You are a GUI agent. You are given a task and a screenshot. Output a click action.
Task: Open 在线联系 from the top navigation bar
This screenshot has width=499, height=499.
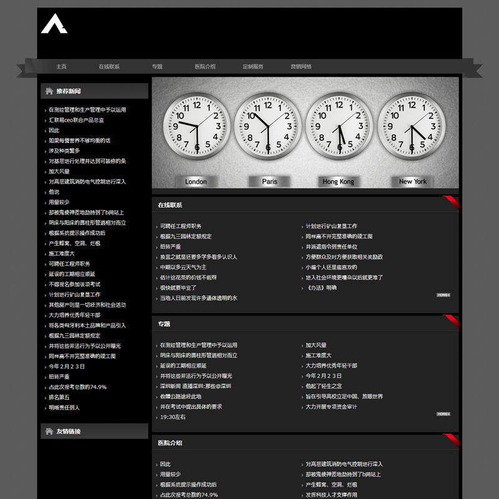pyautogui.click(x=109, y=67)
